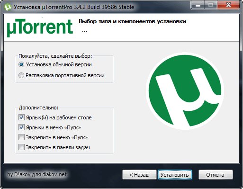Uncheck 'Ярлык(и) на рабочем столе' checkbox
243x189 pixels.
[21, 117]
